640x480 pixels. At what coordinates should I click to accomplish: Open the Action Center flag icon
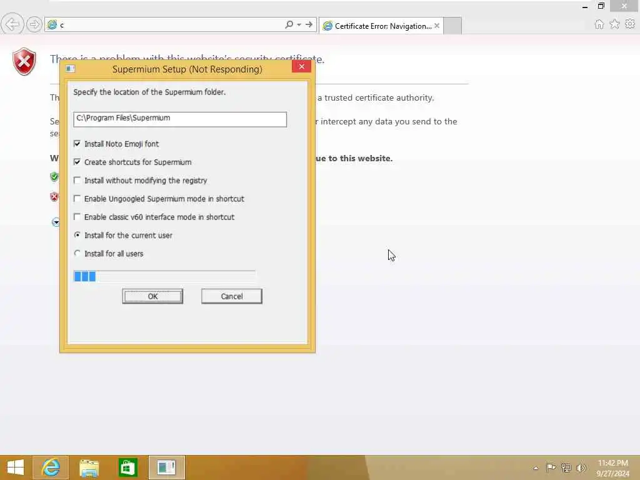tap(551, 467)
